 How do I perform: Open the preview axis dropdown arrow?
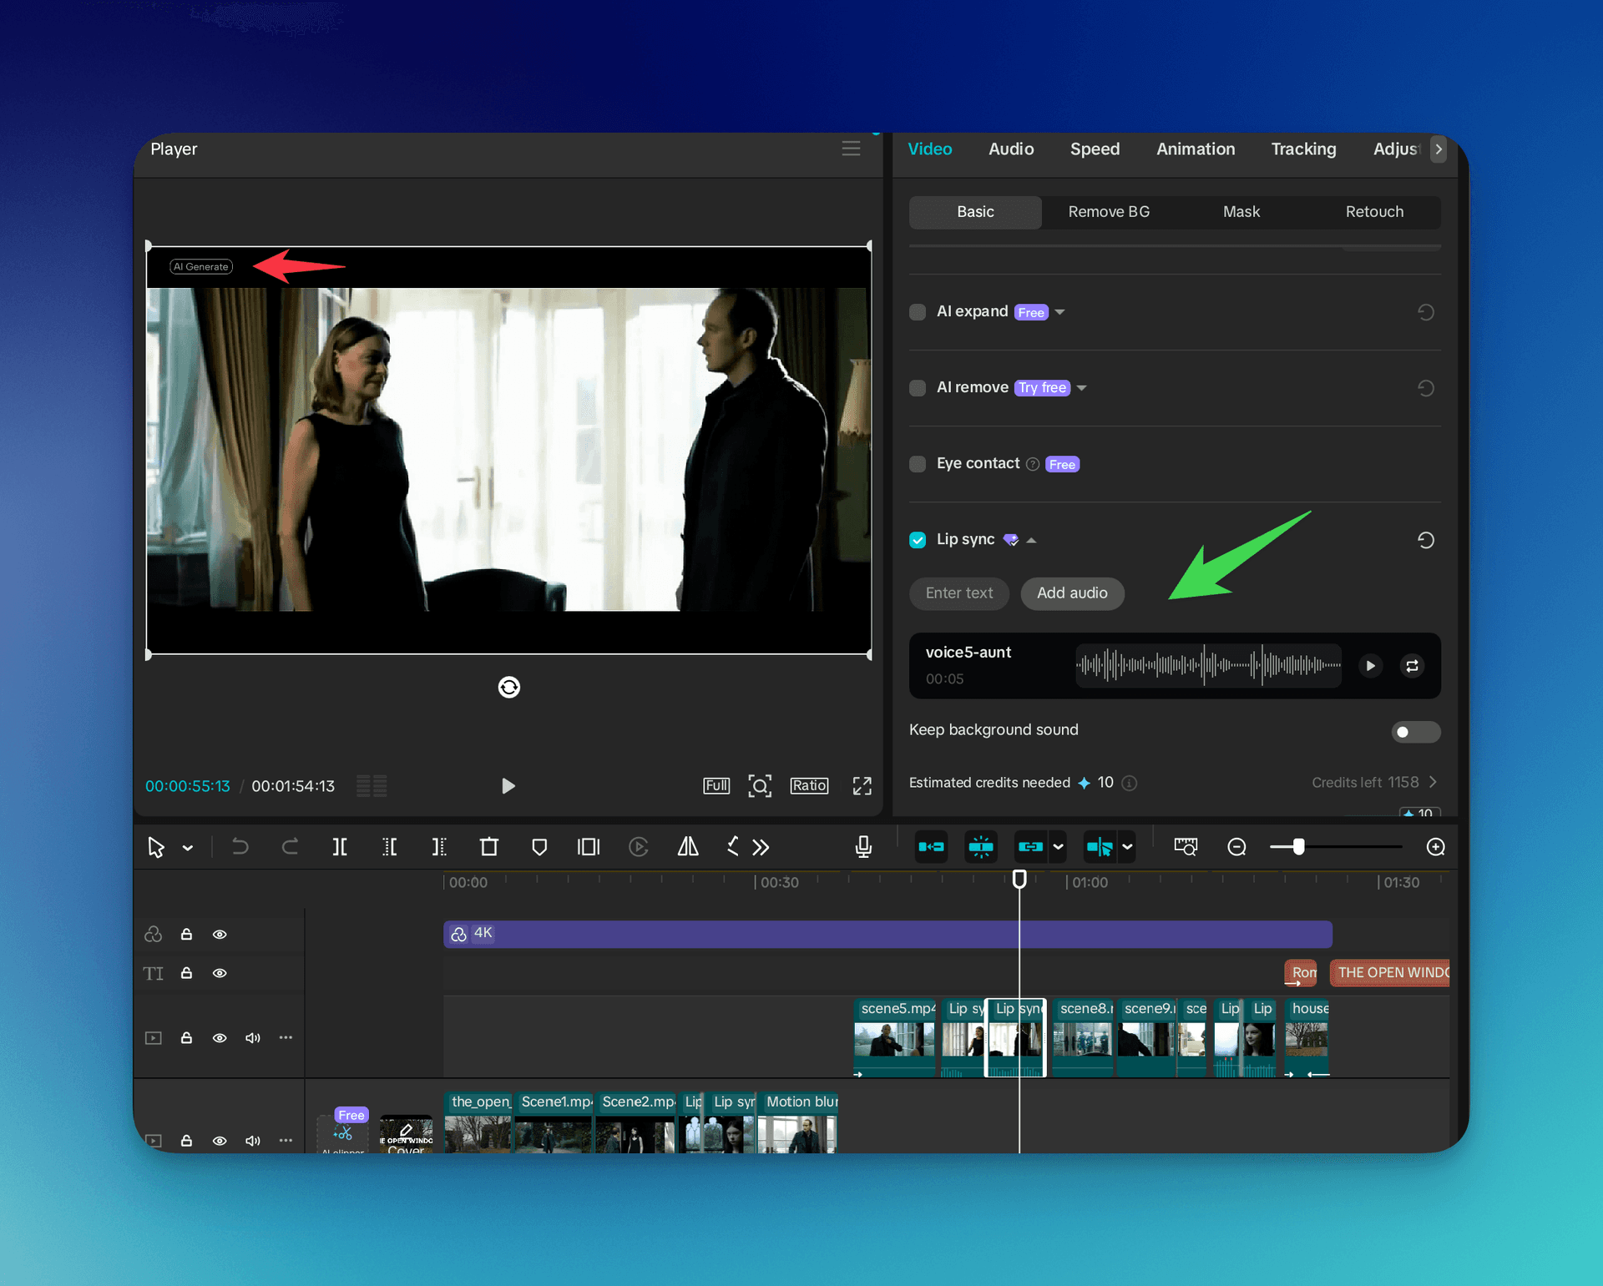1127,847
